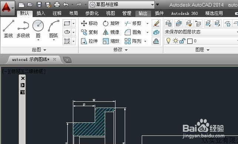Screen dimensions: 238x144
Task: Open the 草图与注释 workspace dropdown
Action: click(121, 4)
